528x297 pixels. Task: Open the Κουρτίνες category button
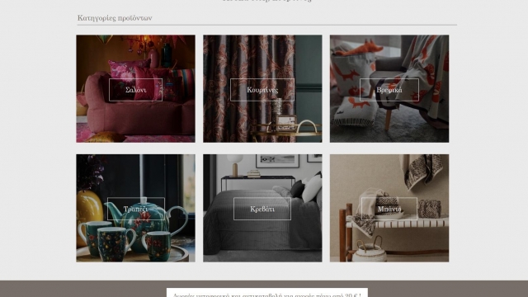point(262,90)
